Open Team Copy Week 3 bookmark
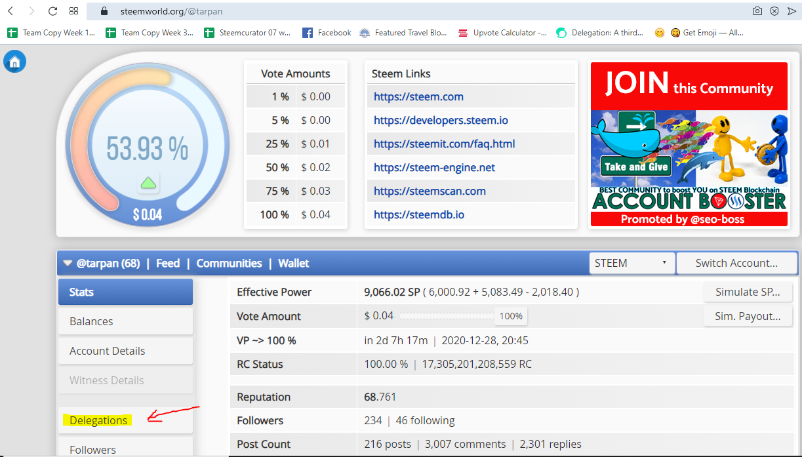The width and height of the screenshot is (802, 457). point(151,33)
